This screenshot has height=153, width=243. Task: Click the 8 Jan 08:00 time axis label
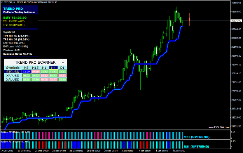point(179,151)
